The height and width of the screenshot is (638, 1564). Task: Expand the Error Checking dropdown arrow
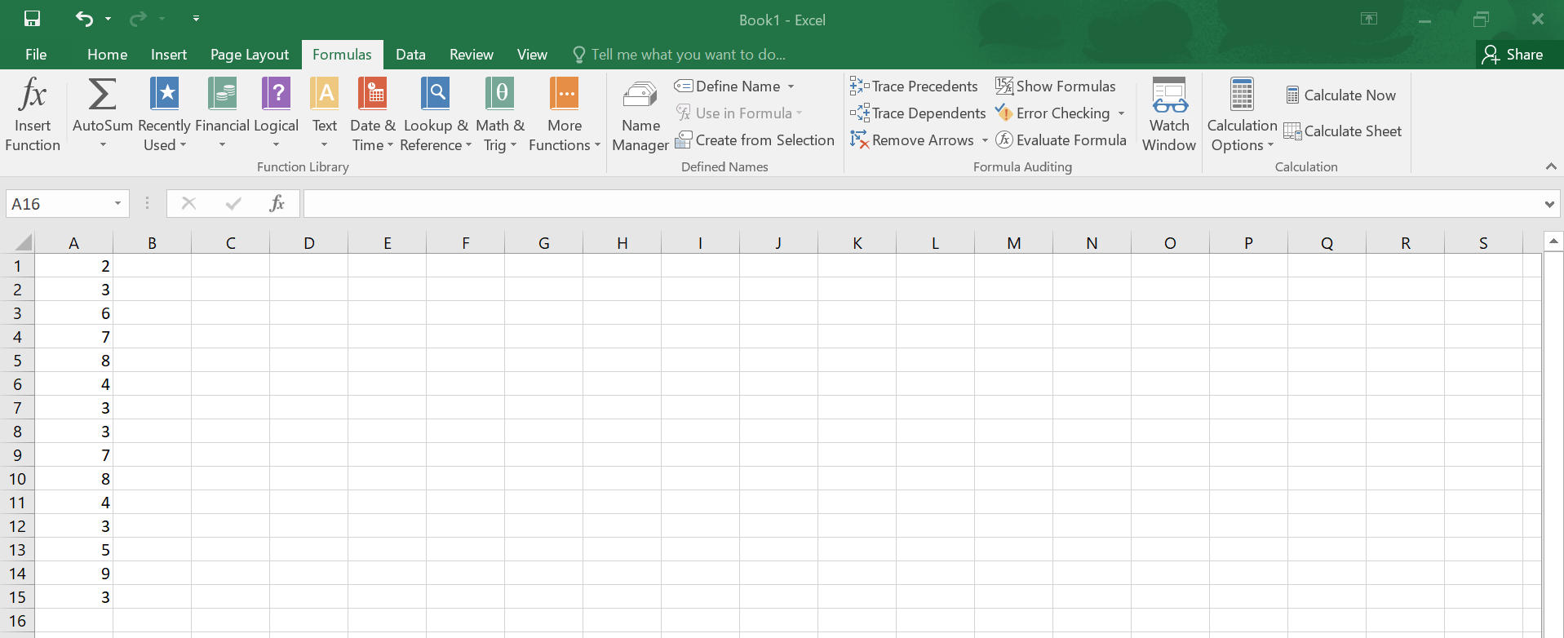1121,113
